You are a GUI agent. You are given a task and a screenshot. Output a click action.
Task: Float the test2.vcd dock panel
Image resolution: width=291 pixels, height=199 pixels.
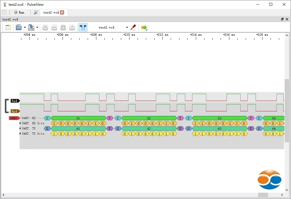point(282,19)
